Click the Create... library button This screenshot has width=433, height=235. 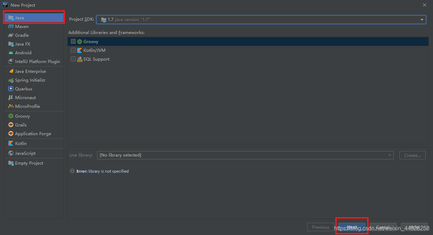click(x=412, y=155)
